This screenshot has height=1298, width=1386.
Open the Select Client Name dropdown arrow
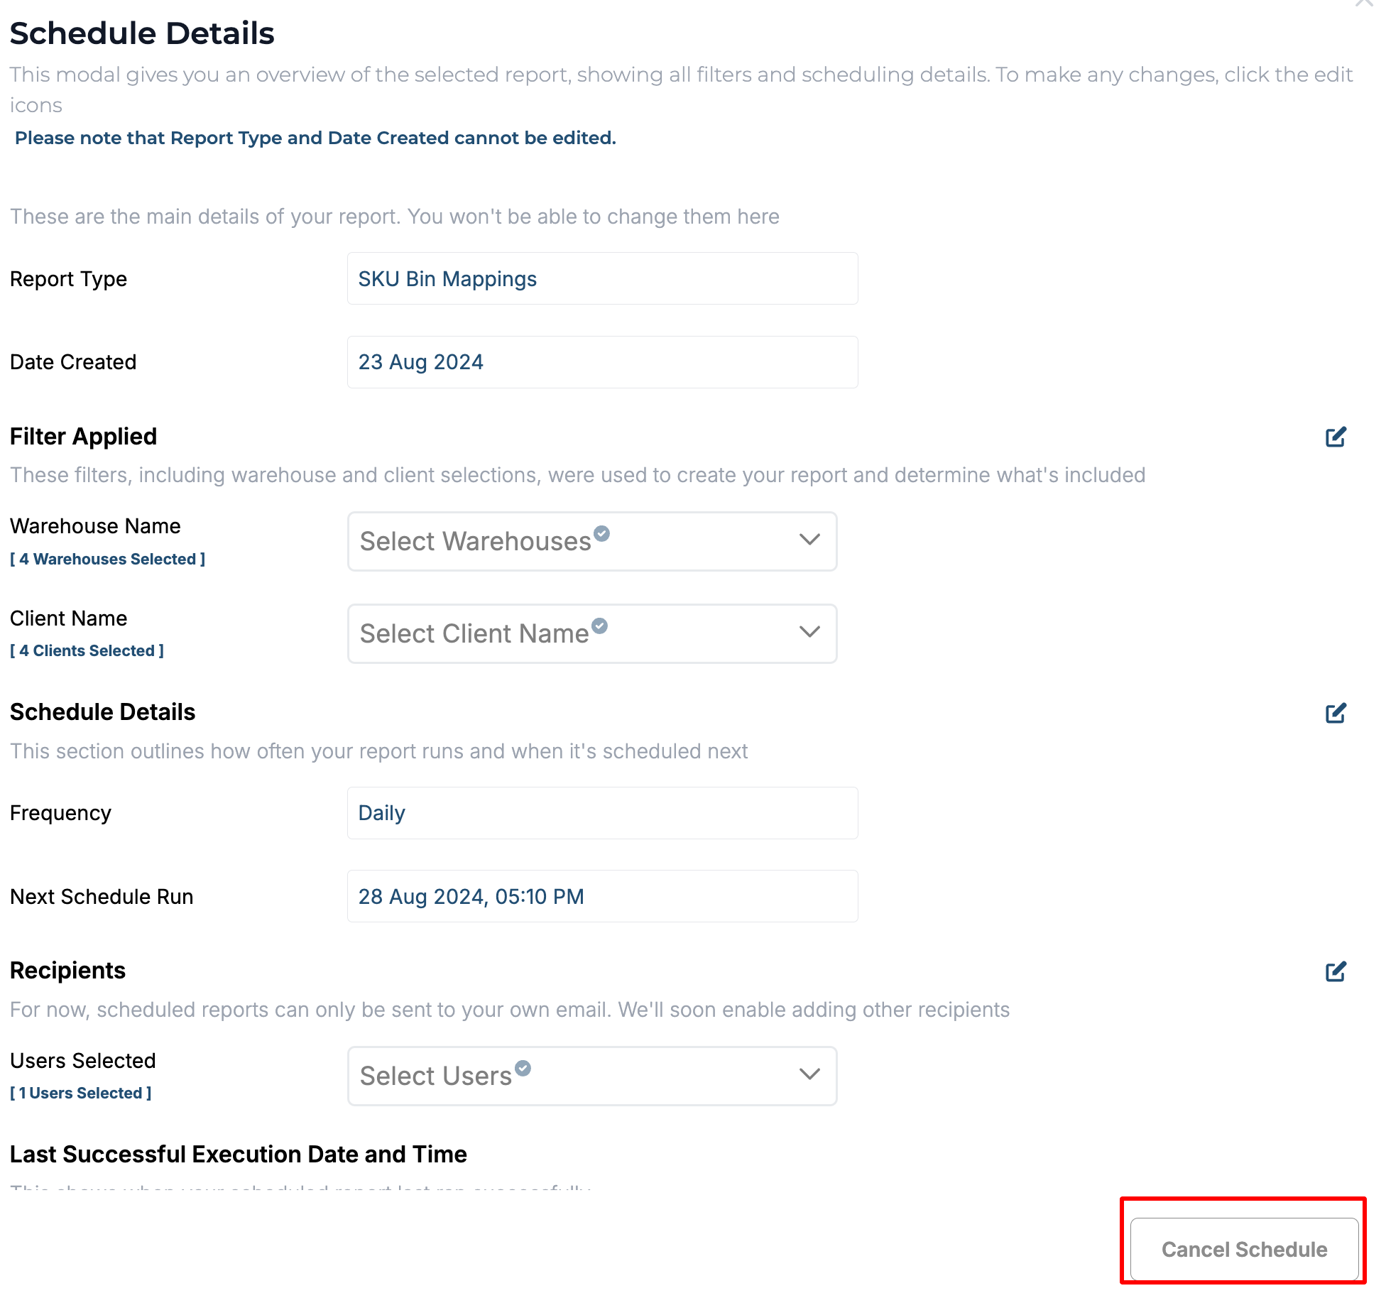click(809, 632)
